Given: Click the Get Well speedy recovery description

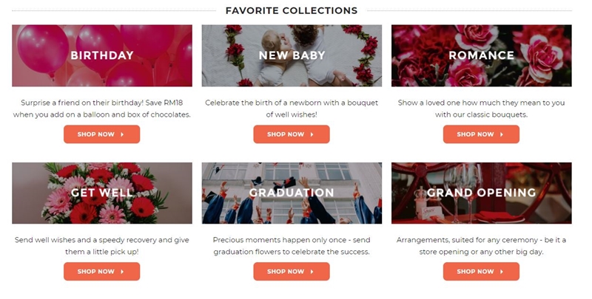Looking at the screenshot, I should pyautogui.click(x=102, y=246).
